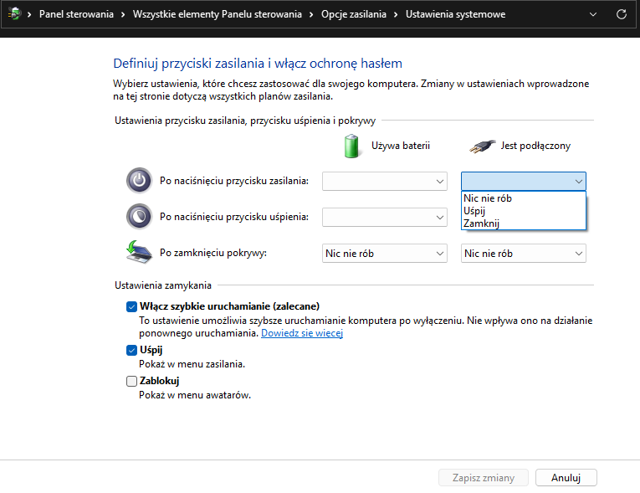The height and width of the screenshot is (493, 640).
Task: Select 'Uśpij' in the open list
Action: coord(523,211)
